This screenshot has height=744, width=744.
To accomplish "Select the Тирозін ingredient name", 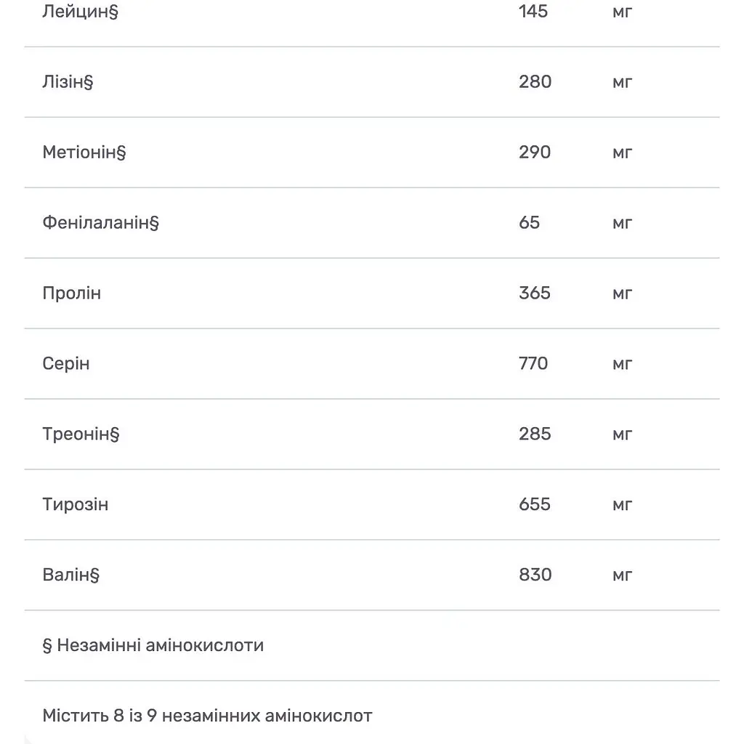I will pyautogui.click(x=76, y=504).
